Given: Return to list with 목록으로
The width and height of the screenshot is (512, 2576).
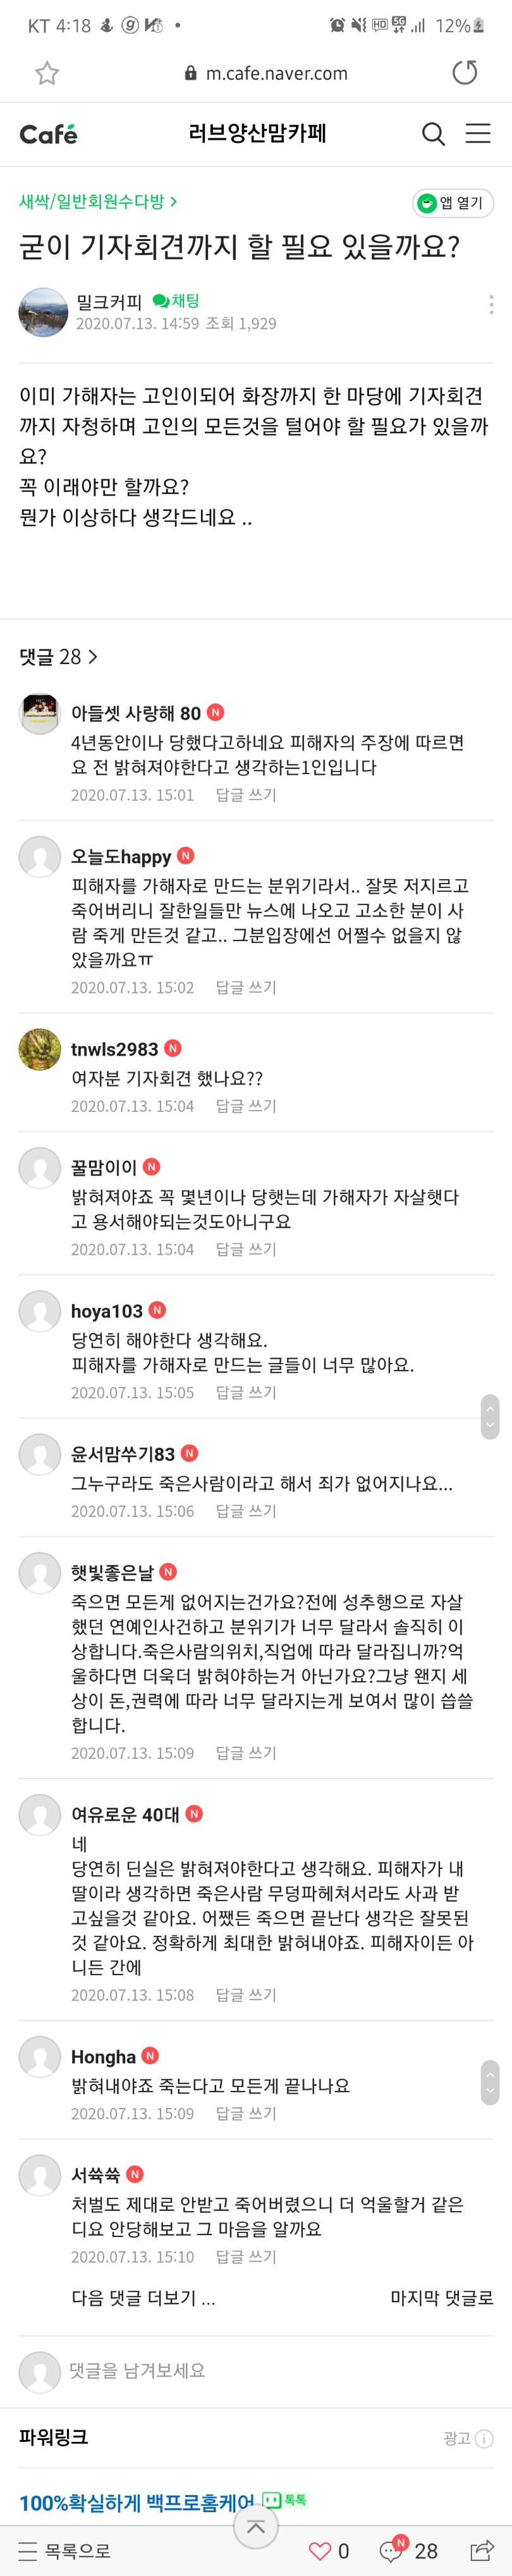Looking at the screenshot, I should 65,2551.
